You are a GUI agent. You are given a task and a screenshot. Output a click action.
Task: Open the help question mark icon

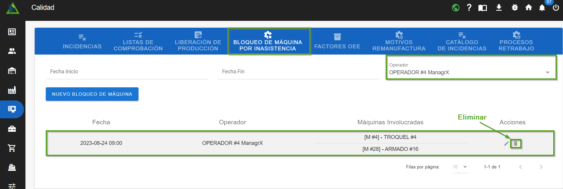tap(469, 7)
